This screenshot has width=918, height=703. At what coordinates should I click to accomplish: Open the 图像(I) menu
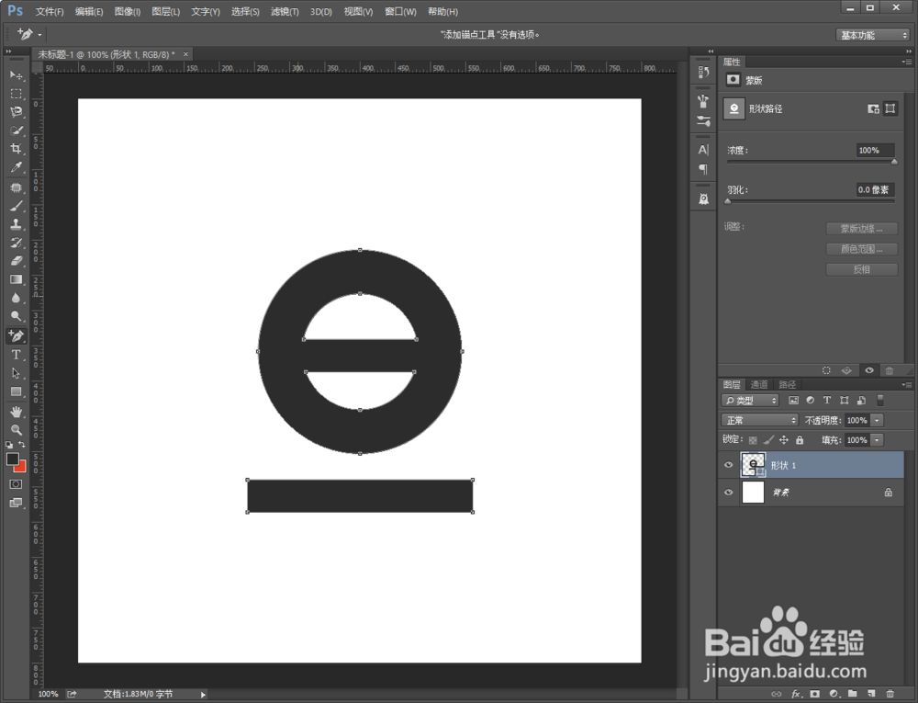128,12
